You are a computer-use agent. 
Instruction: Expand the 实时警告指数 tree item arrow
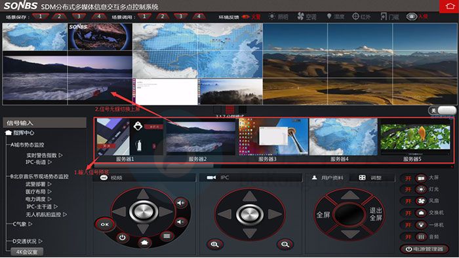tap(60, 155)
